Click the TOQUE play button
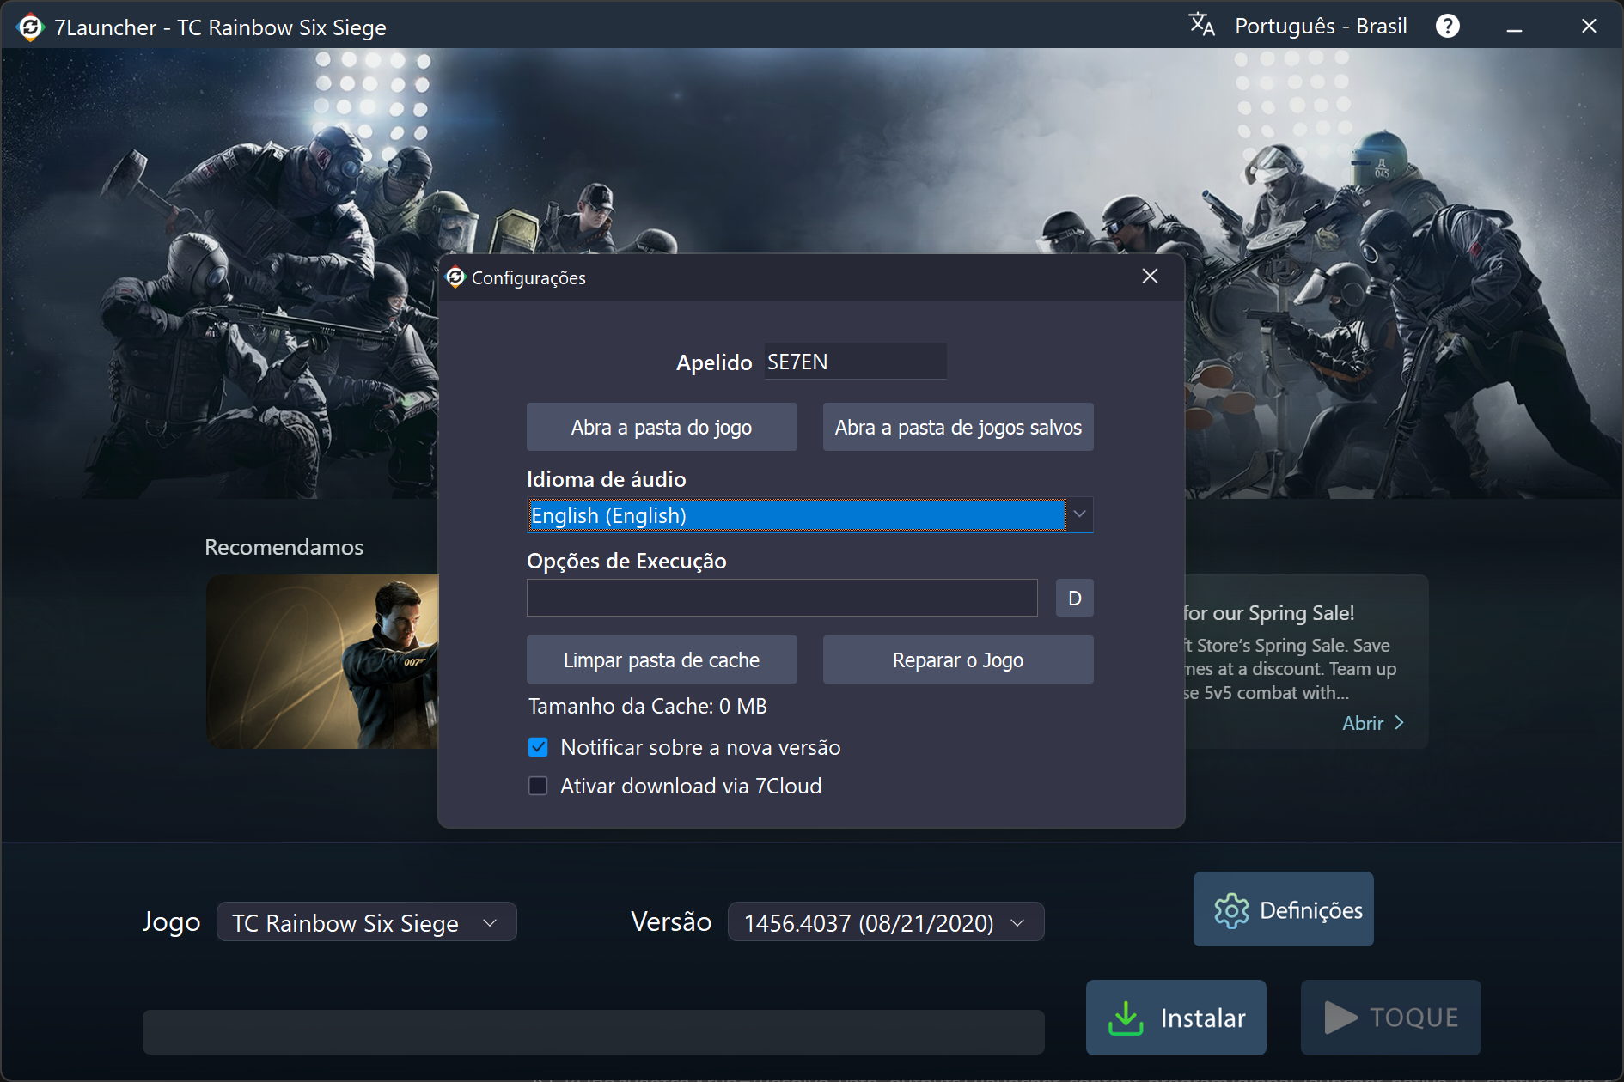 pos(1391,1018)
